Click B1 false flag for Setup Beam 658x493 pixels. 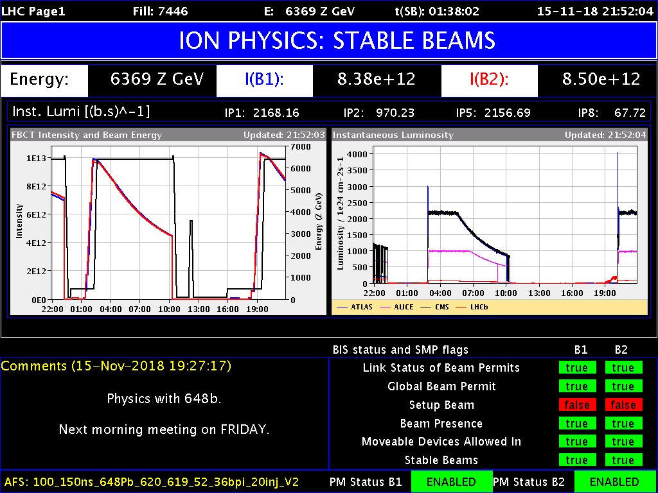click(x=577, y=405)
